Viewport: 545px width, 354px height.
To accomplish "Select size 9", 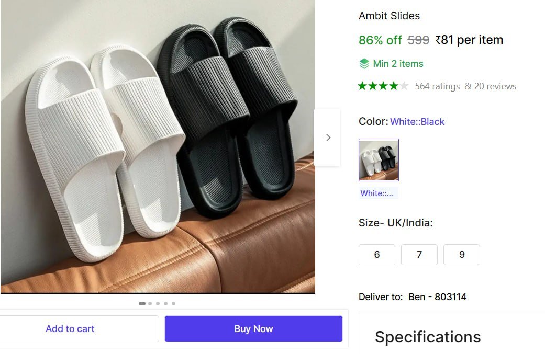I will click(x=462, y=255).
